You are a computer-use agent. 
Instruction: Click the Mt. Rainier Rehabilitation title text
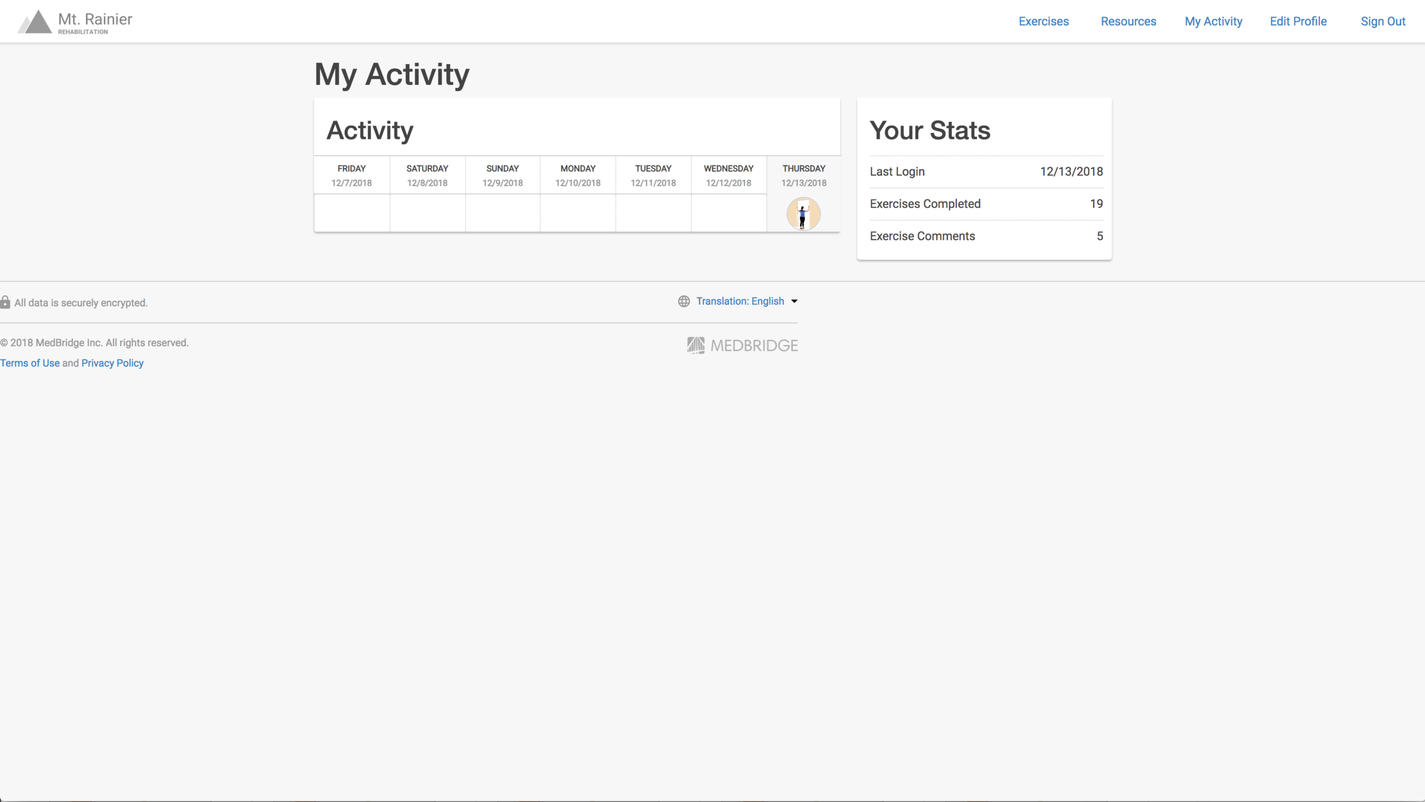pos(95,22)
